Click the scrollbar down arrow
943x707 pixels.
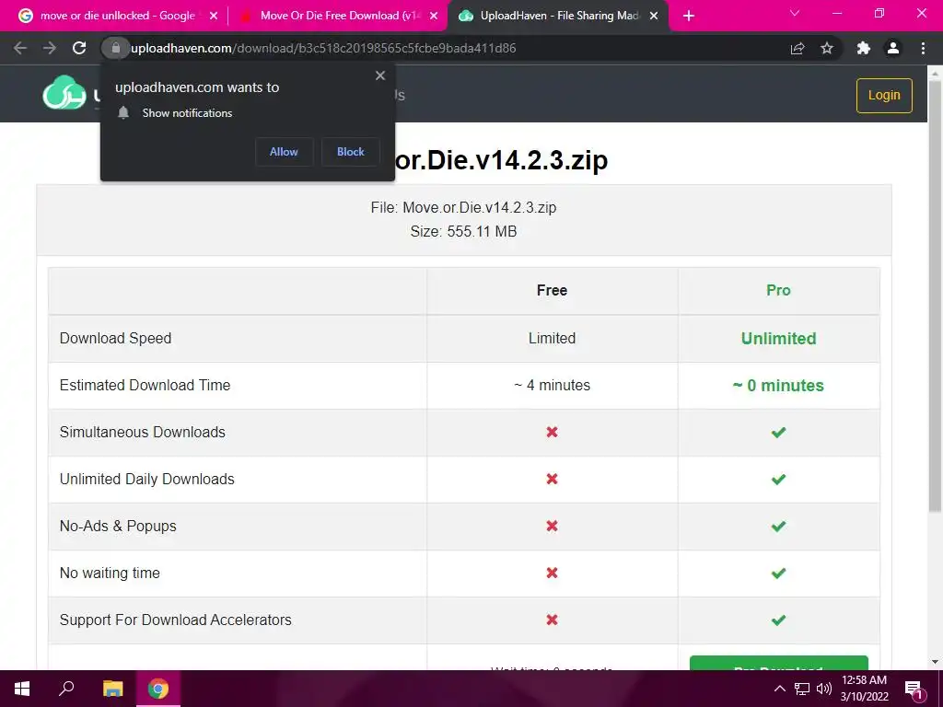pos(936,663)
